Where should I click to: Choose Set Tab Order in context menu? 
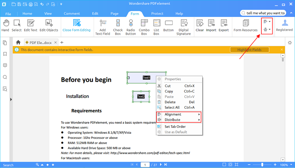point(179,127)
